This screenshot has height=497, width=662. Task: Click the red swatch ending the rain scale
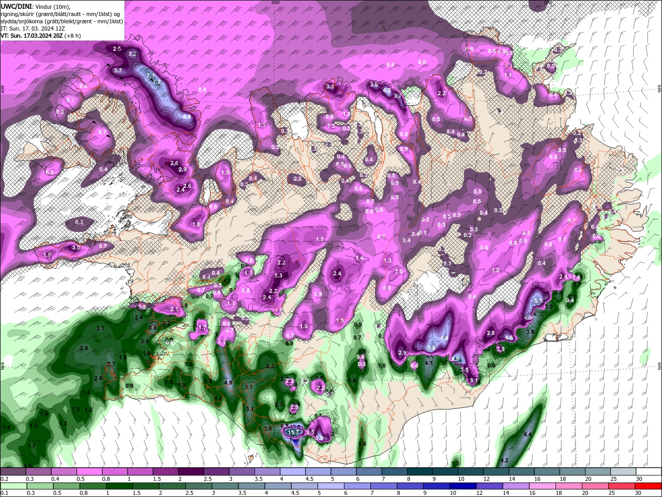[647, 486]
